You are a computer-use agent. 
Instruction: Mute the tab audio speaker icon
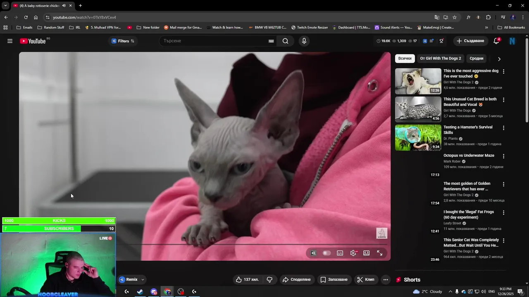tap(64, 6)
